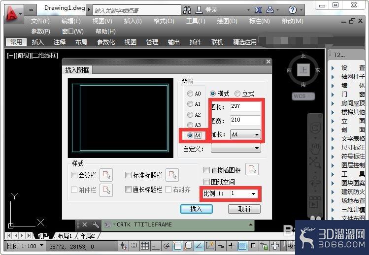Open the 标注(N) menu

pyautogui.click(x=259, y=21)
